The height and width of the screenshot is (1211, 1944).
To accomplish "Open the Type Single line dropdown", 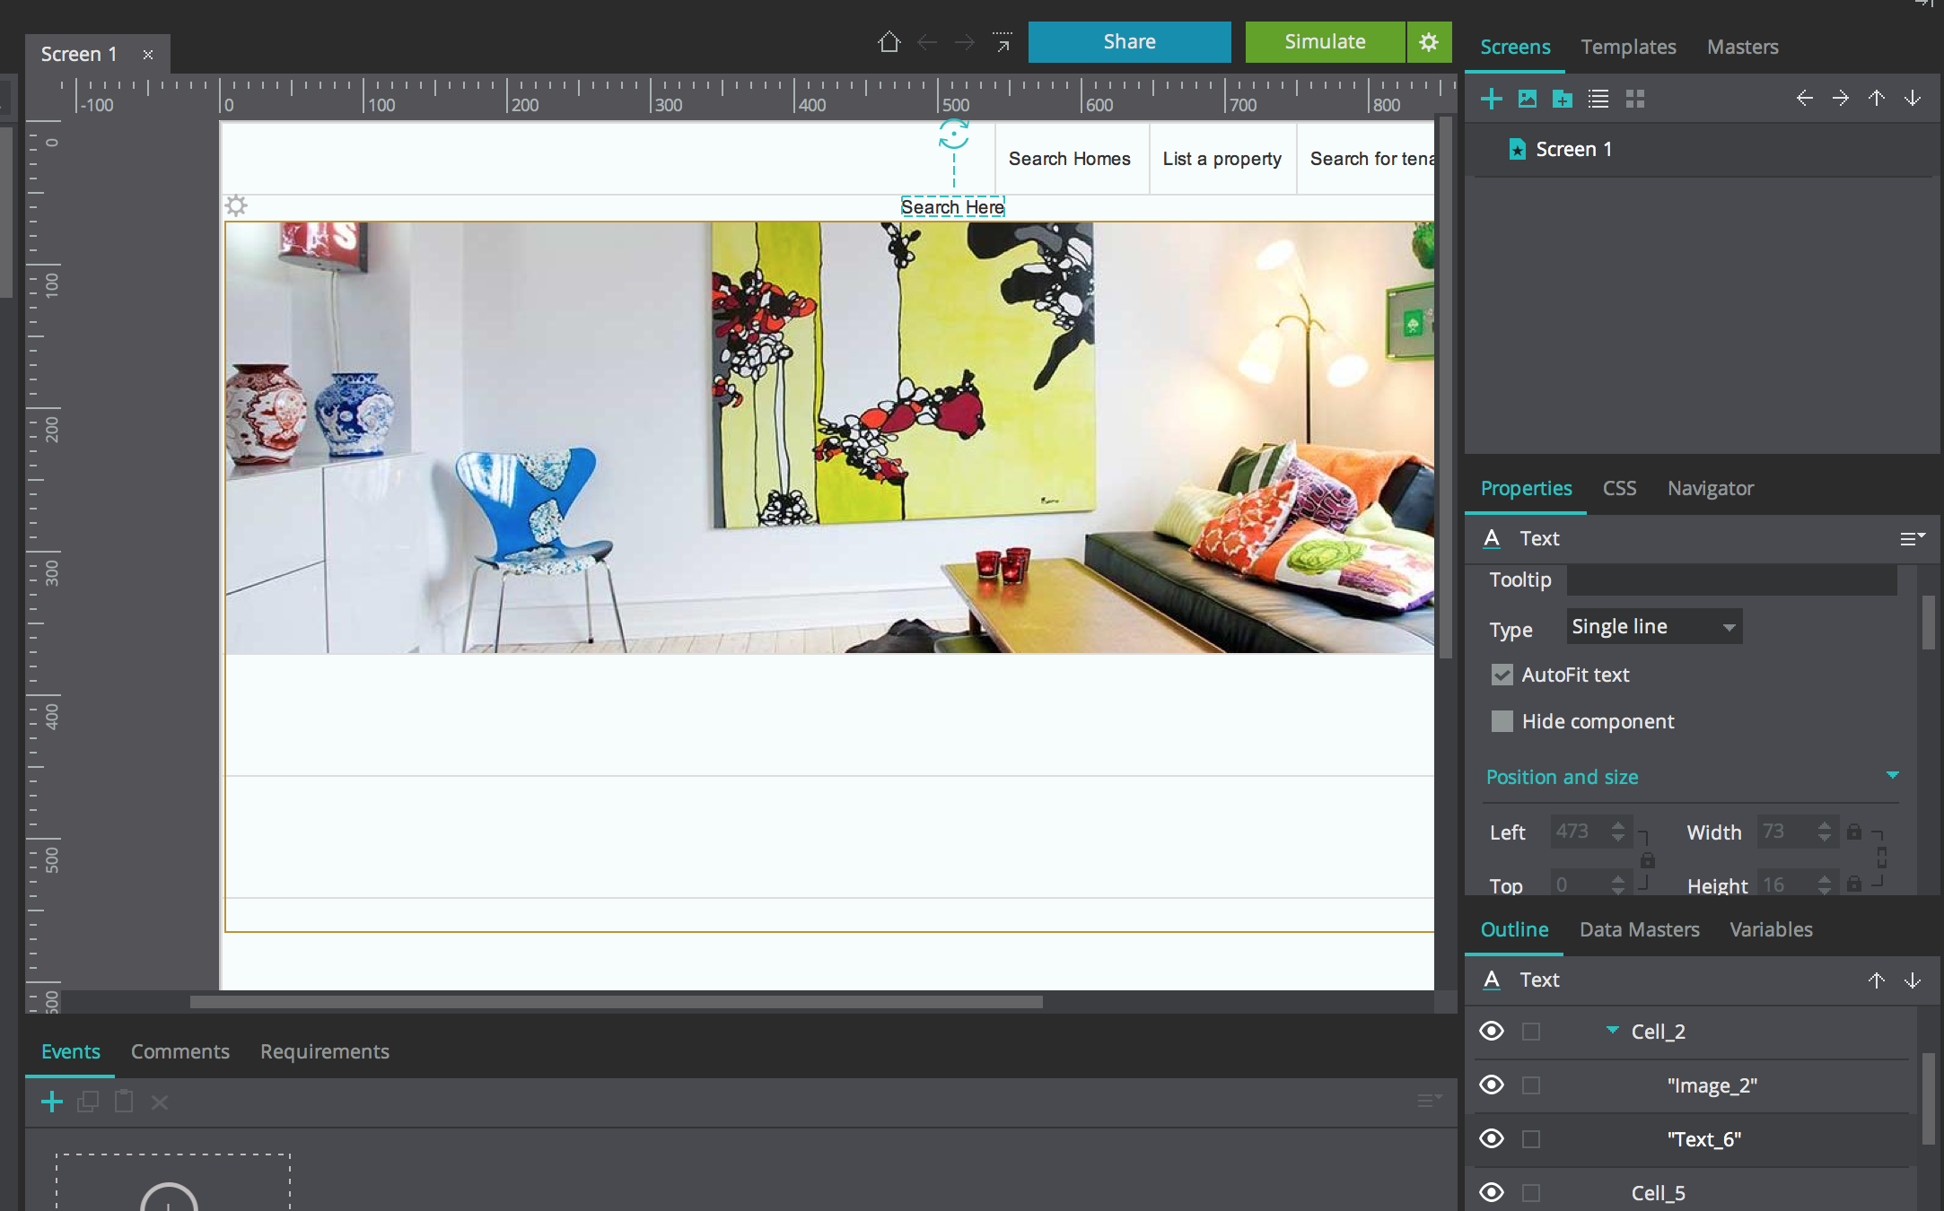I will (1654, 627).
